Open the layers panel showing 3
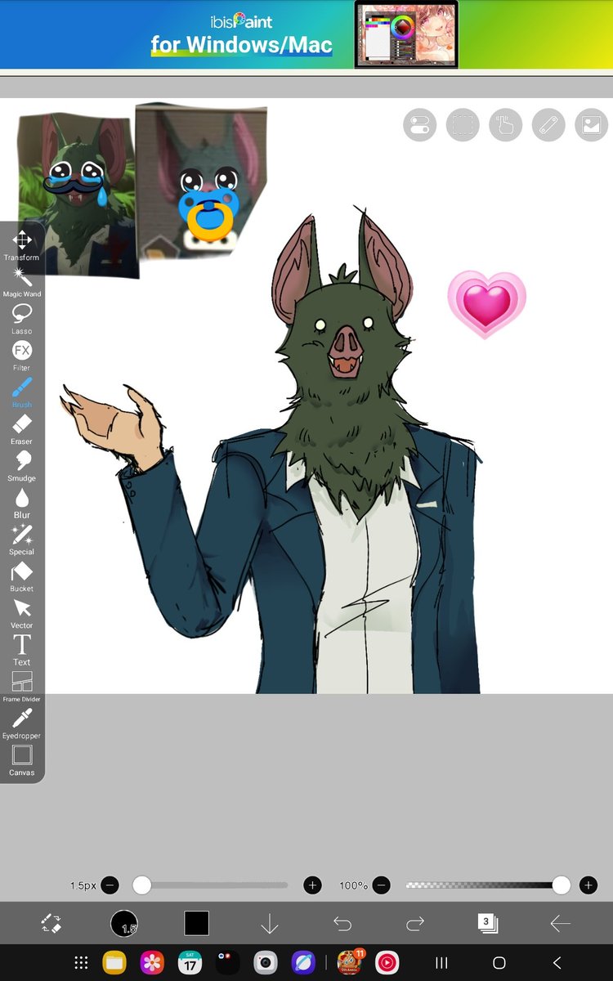Image resolution: width=613 pixels, height=981 pixels. pyautogui.click(x=488, y=923)
